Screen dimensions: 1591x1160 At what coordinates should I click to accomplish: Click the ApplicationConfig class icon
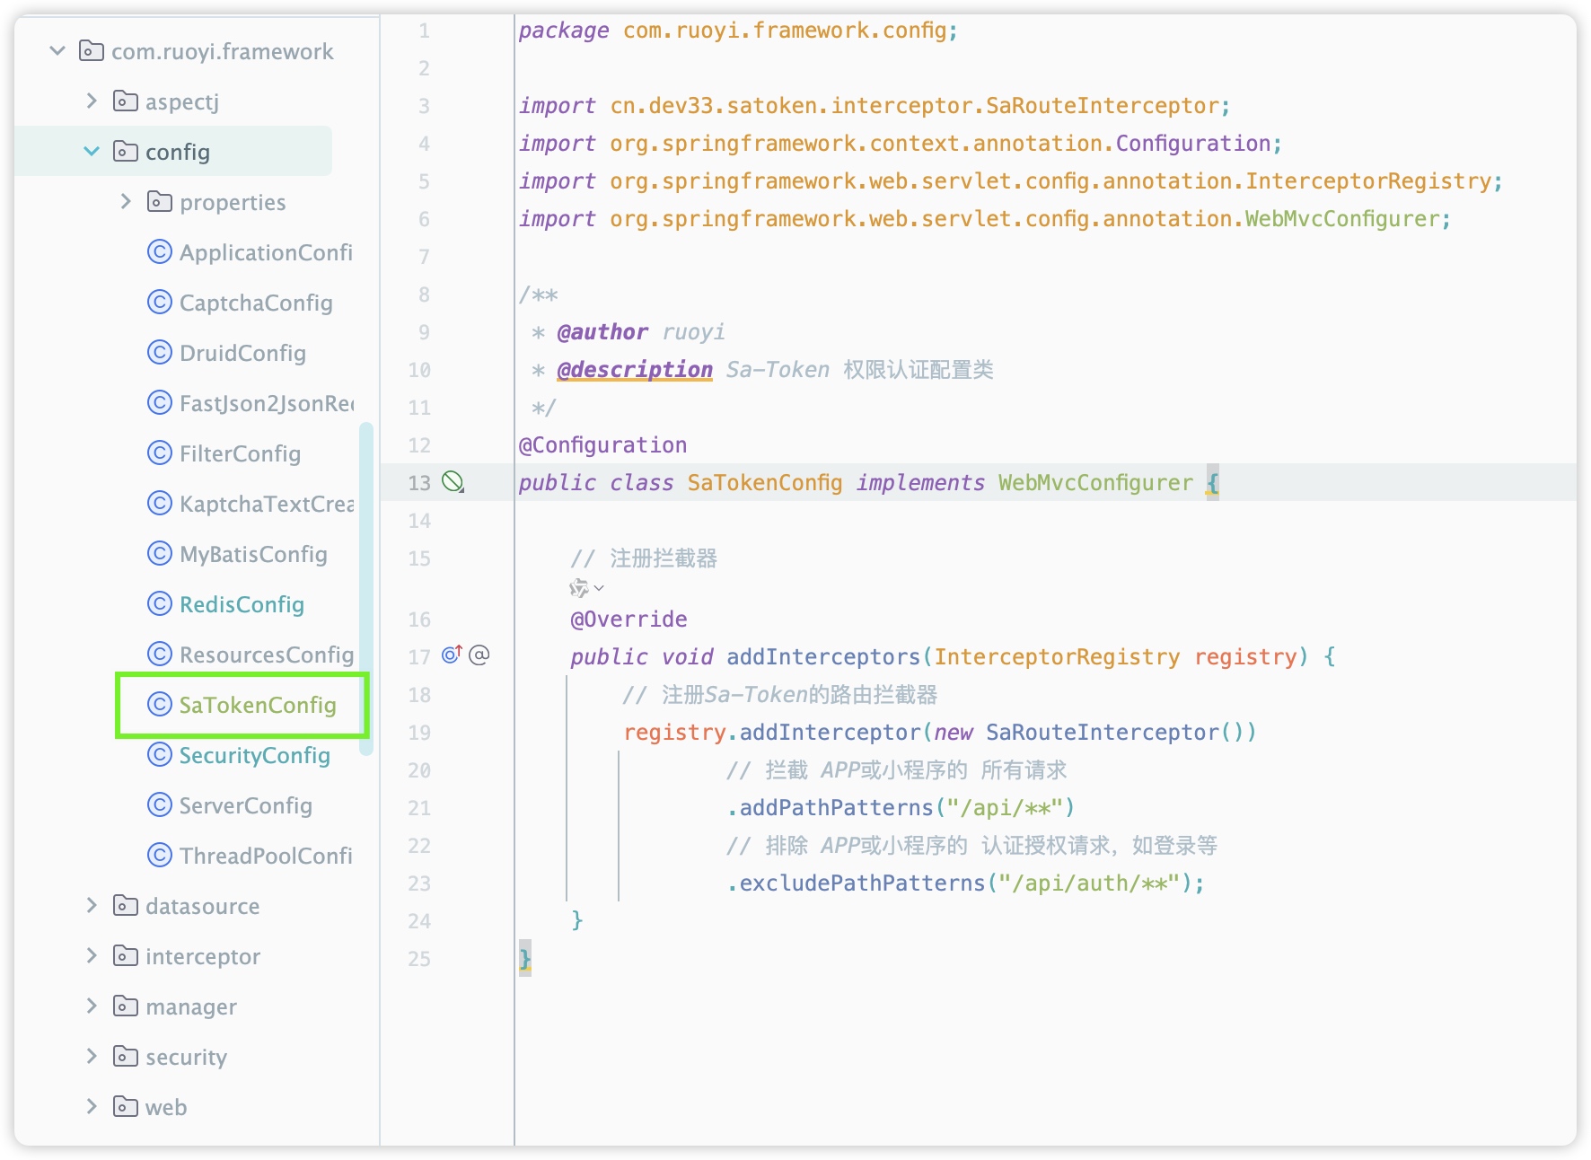click(x=160, y=252)
